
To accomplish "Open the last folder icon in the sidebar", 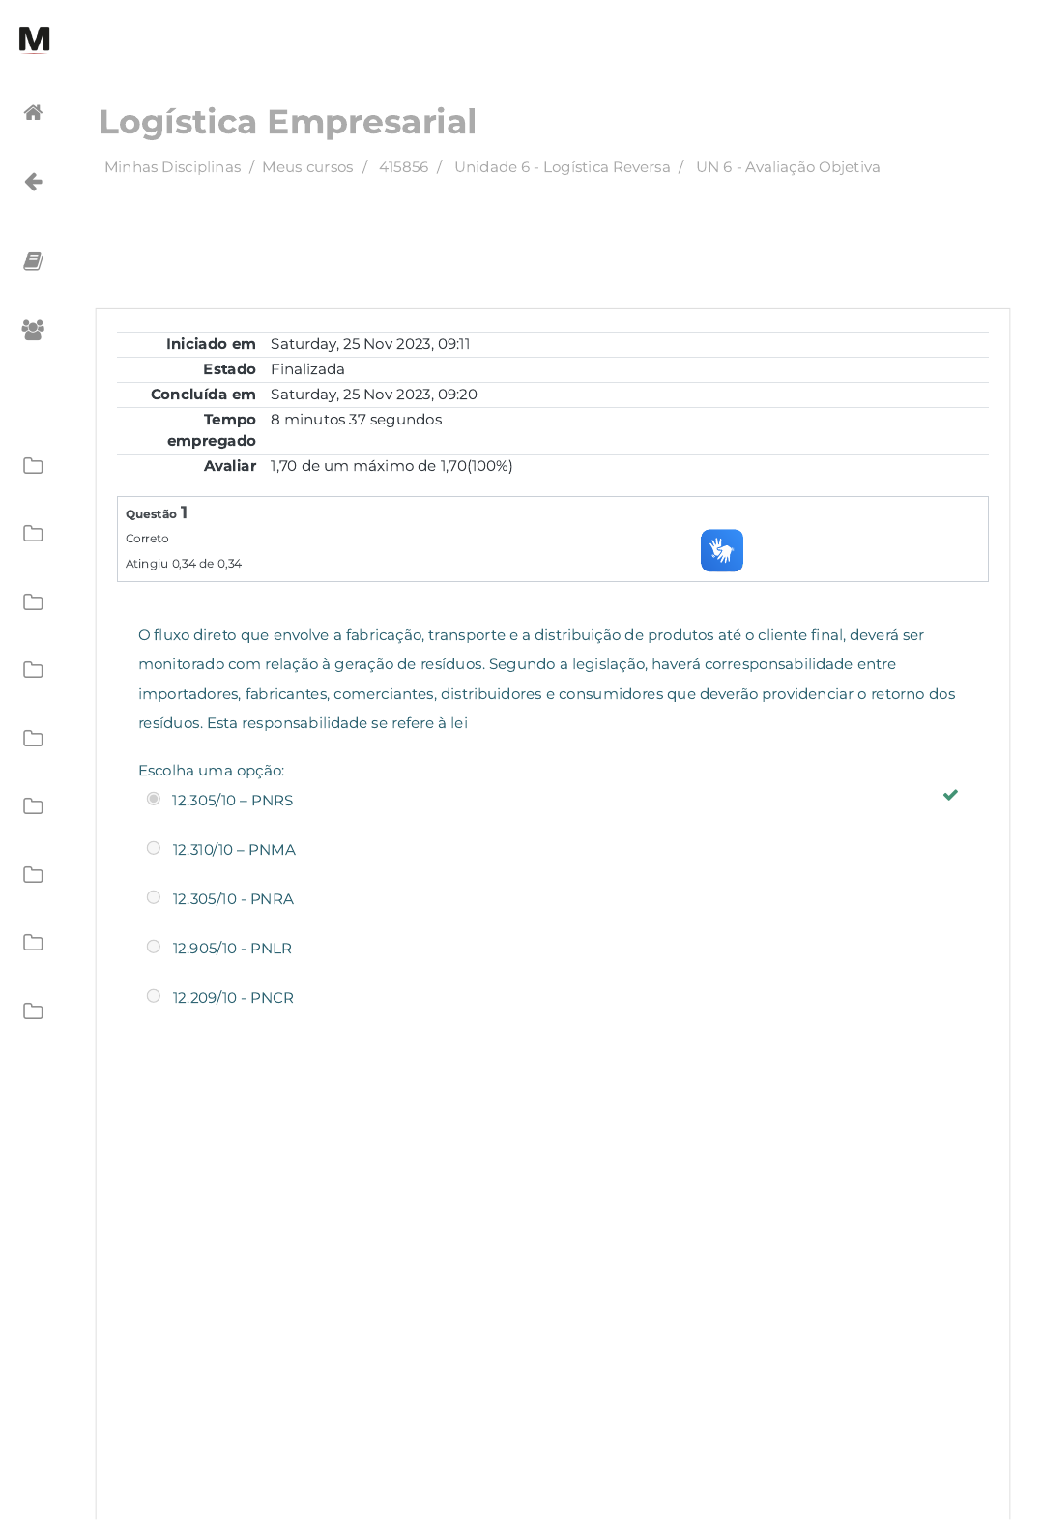I will (x=33, y=1011).
